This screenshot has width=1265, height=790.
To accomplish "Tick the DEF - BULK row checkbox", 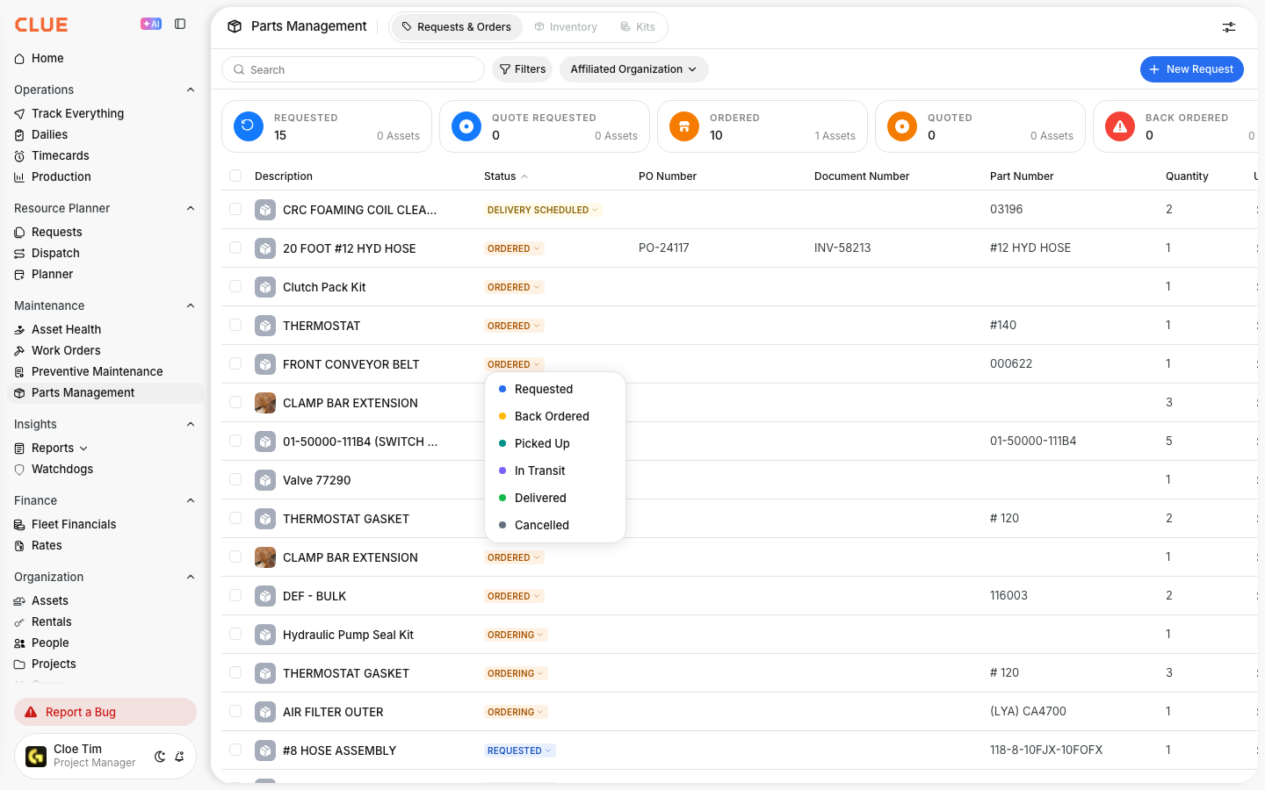I will coord(235,595).
